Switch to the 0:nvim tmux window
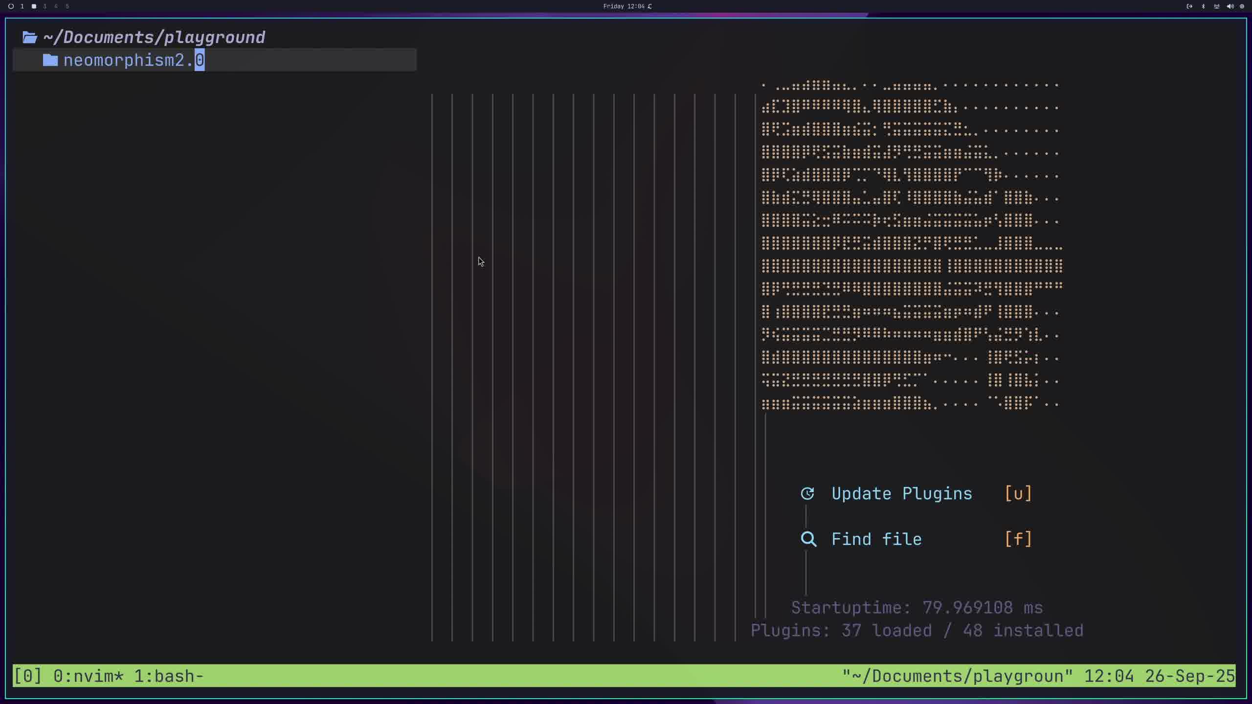This screenshot has height=704, width=1252. coord(88,676)
